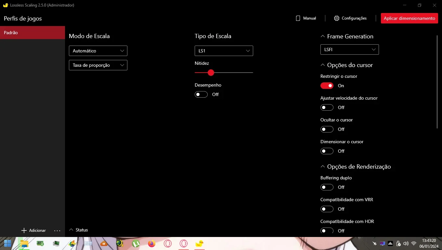442x250 pixels.
Task: Open the second Opera GX taskbar icon
Action: pyautogui.click(x=184, y=243)
